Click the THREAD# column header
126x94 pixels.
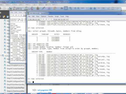[45, 34]
